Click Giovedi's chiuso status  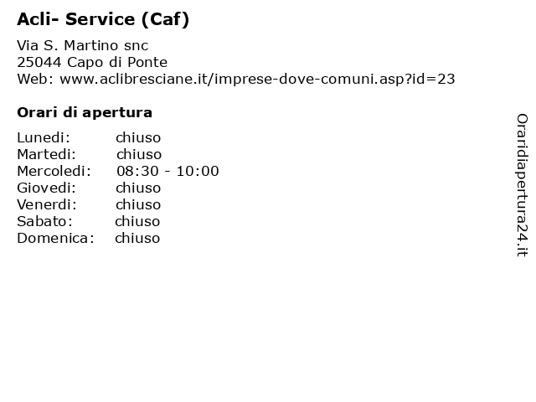tap(138, 188)
